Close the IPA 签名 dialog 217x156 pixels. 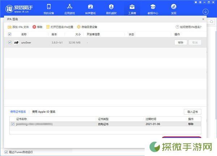click(x=203, y=19)
